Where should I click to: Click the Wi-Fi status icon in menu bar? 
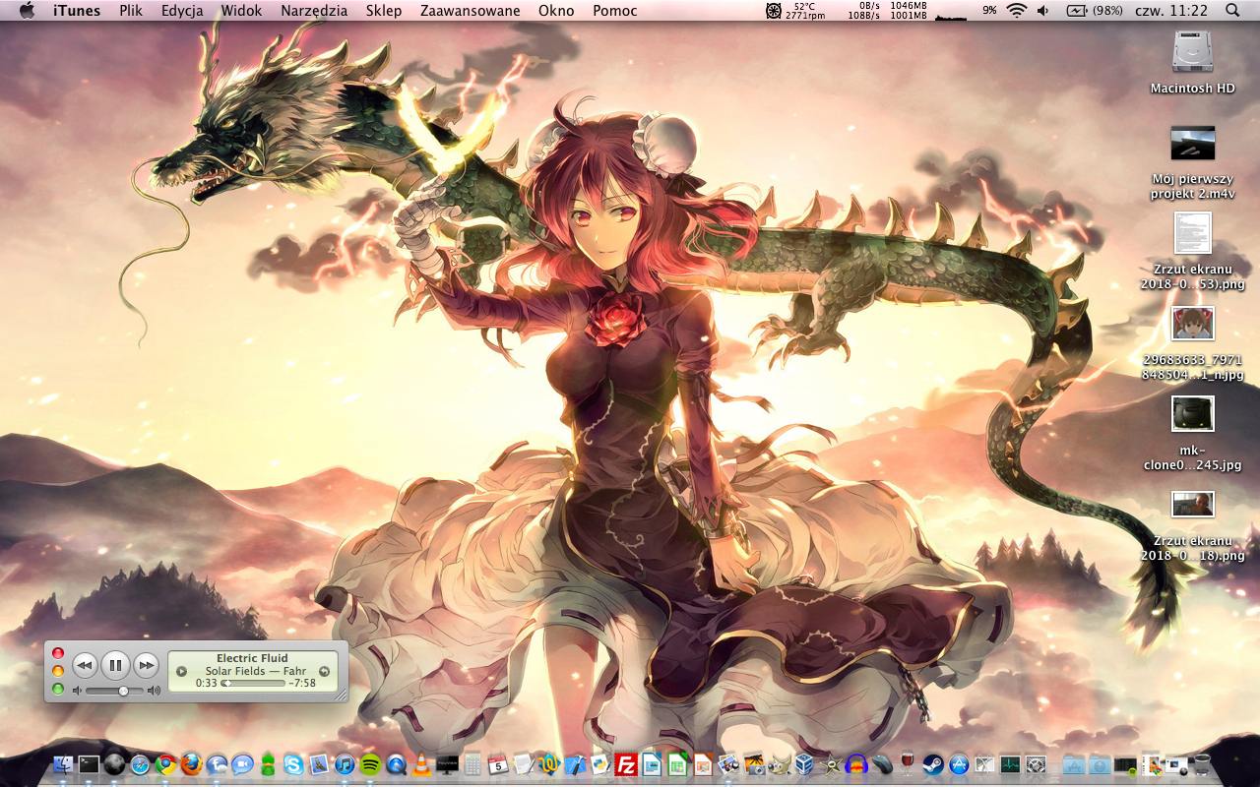(x=1016, y=10)
